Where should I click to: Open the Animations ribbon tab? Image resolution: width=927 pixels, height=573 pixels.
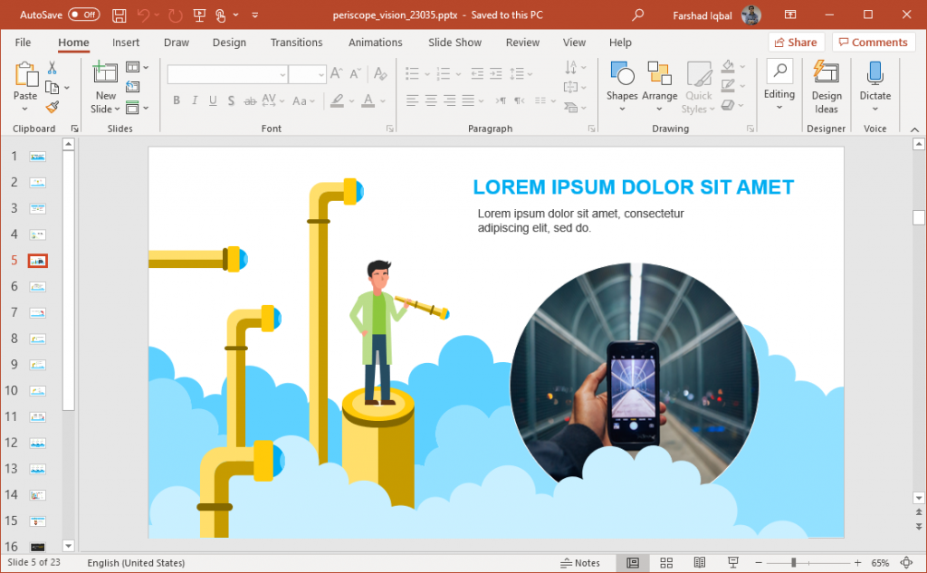[x=375, y=43]
